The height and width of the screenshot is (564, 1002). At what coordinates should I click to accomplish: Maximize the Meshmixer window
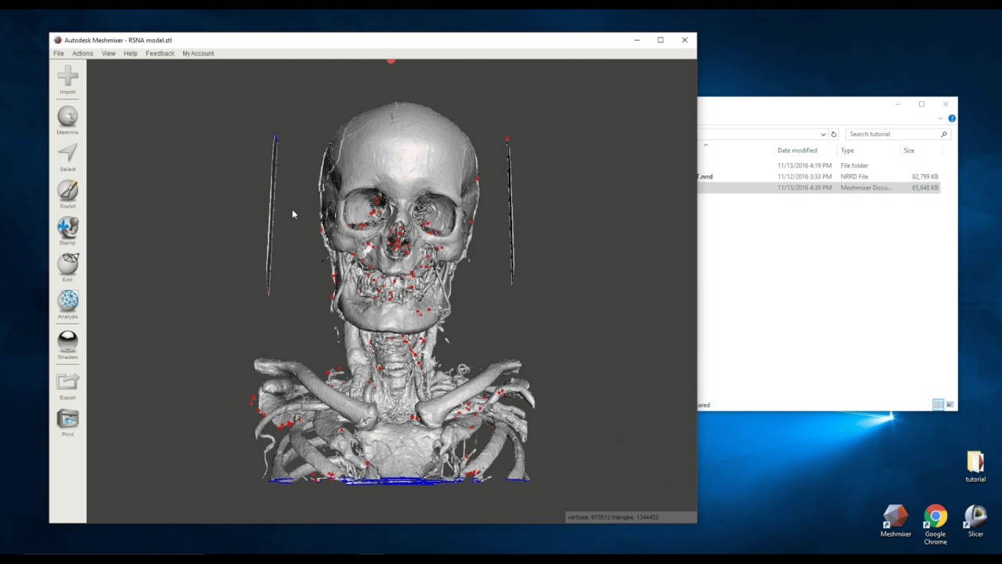point(661,40)
